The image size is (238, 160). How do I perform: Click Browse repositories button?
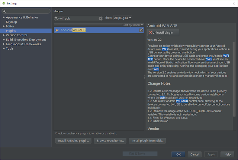pyautogui.click(x=110, y=141)
